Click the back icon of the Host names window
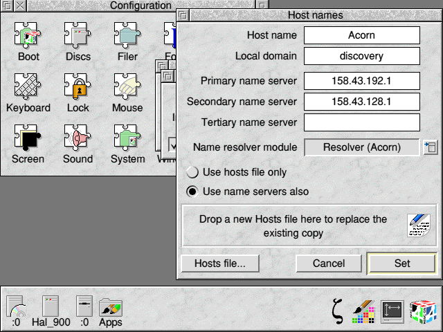The width and height of the screenshot is (443, 332). pos(183,15)
